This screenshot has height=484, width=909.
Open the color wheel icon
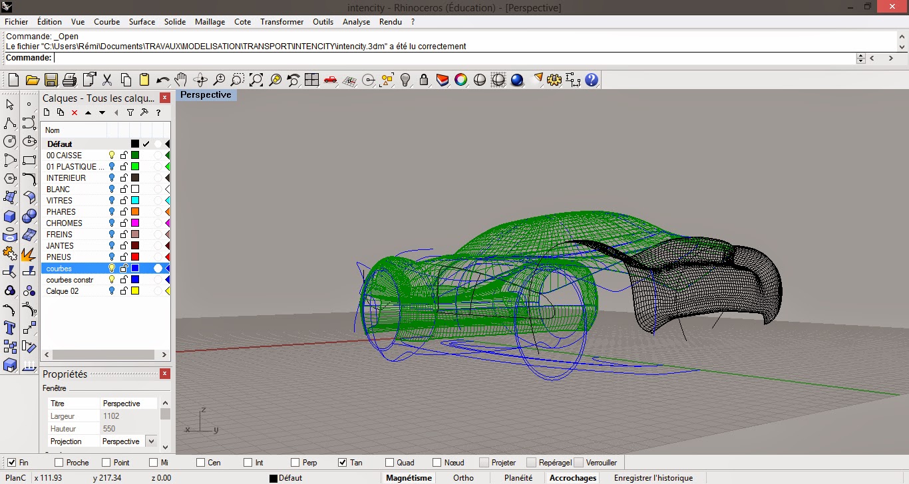click(460, 80)
